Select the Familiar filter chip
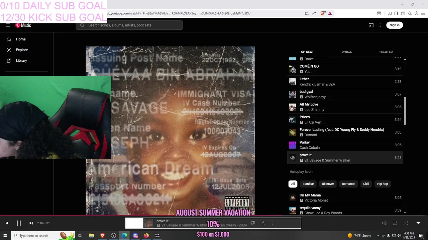428x240 pixels. (x=308, y=184)
